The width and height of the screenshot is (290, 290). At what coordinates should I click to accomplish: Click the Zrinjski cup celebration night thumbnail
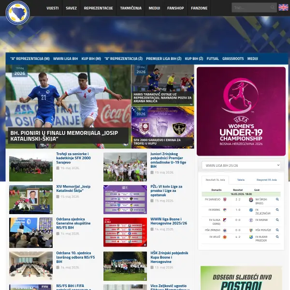(x=125, y=266)
